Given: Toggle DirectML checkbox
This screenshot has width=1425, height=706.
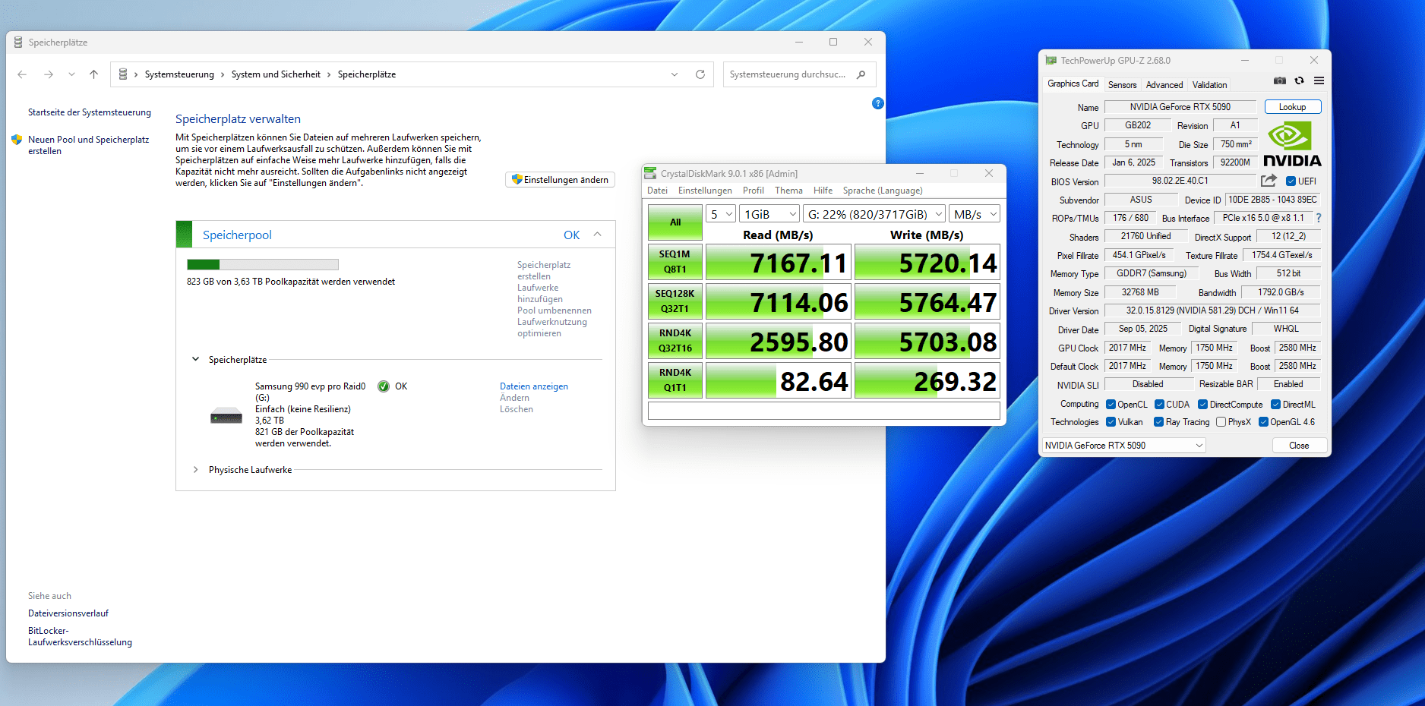Looking at the screenshot, I should click(1275, 405).
